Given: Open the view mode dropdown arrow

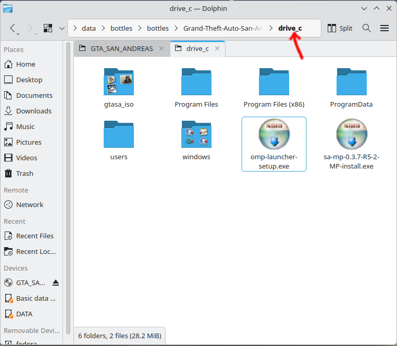Looking at the screenshot, I should pyautogui.click(x=62, y=28).
